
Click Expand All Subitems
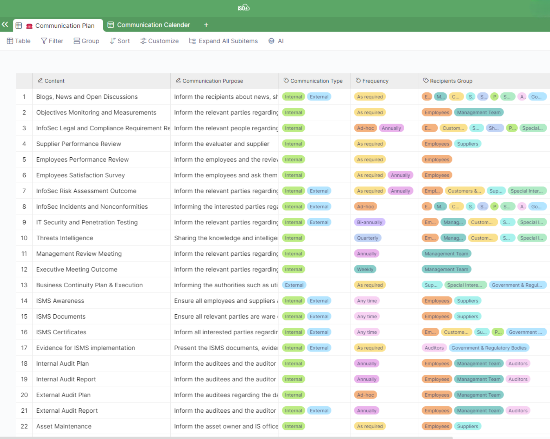click(223, 41)
